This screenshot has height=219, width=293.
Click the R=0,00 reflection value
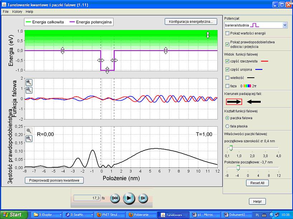coord(45,134)
